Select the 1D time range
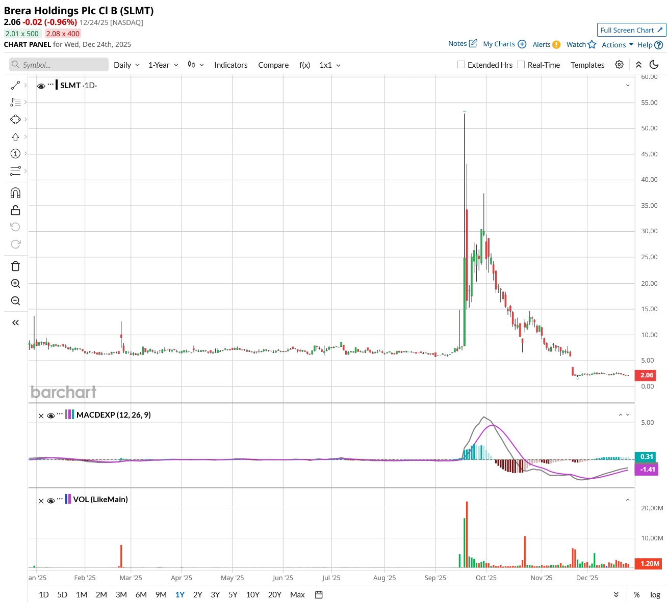 tap(44, 594)
